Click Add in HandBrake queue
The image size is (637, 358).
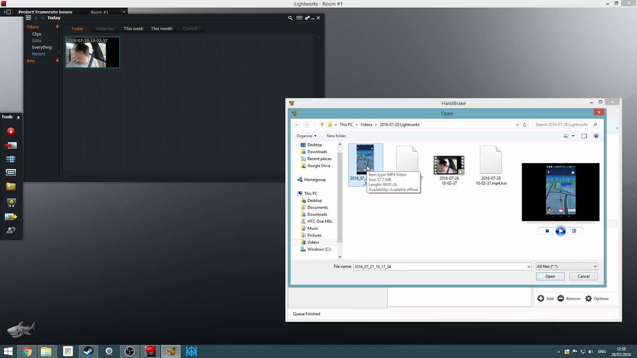[x=545, y=298]
